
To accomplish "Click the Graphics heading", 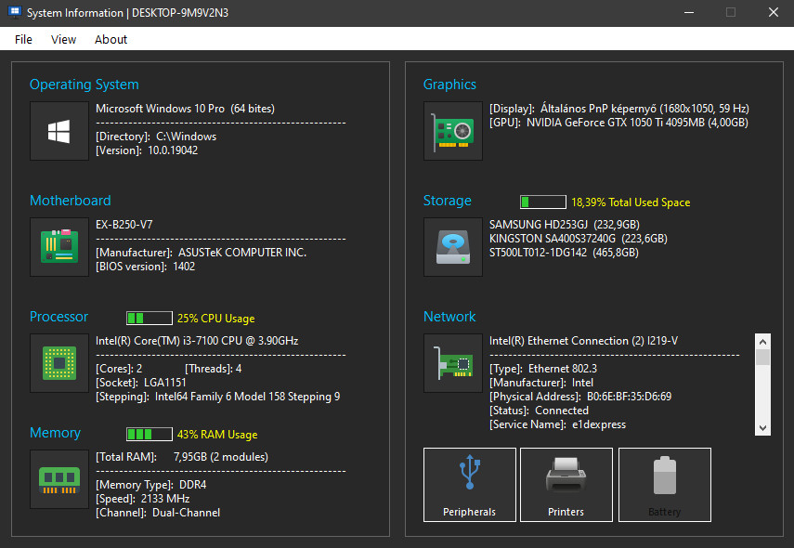I will [449, 85].
